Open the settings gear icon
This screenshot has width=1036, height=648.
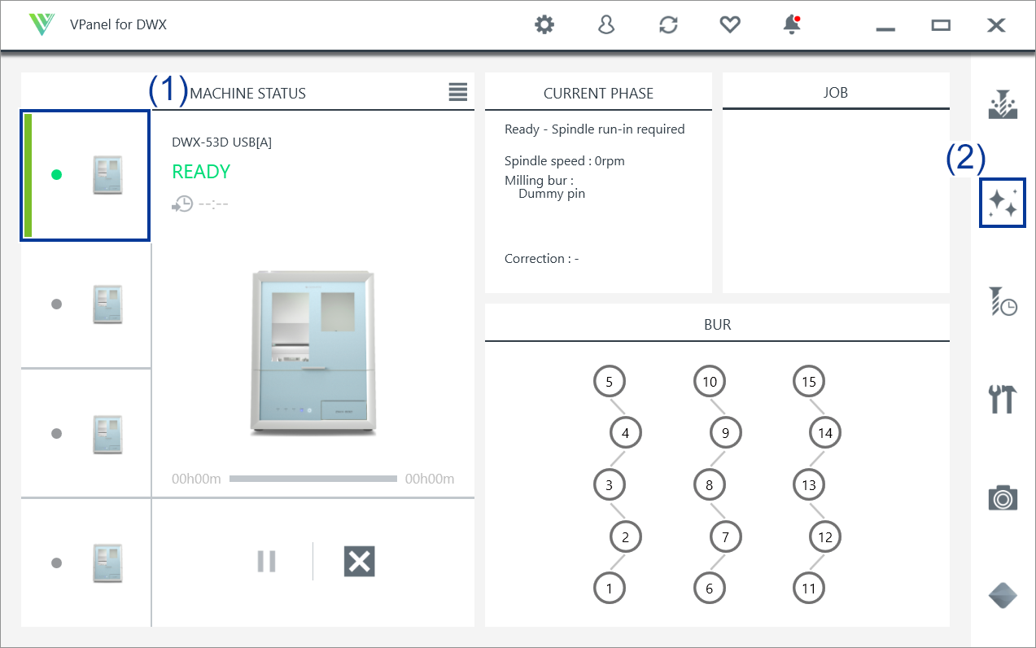[544, 25]
